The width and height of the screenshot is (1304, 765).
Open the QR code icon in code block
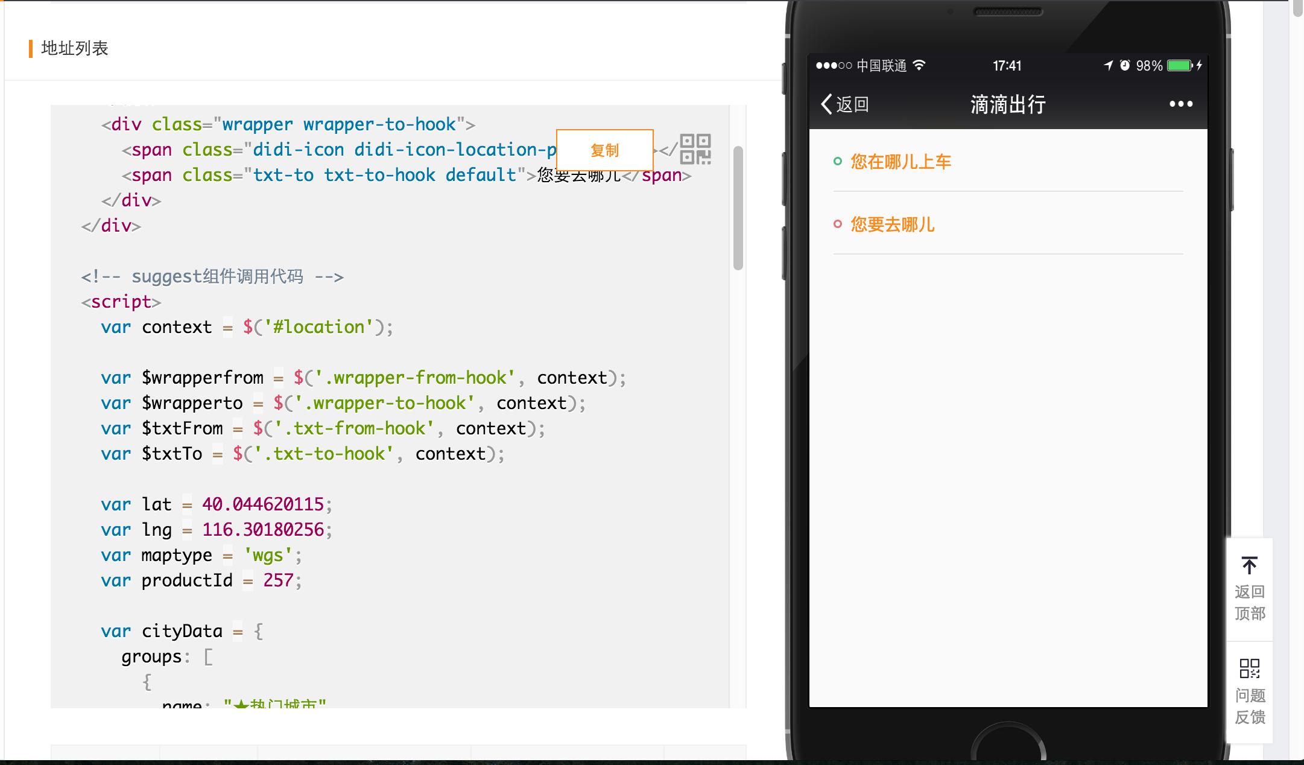(695, 149)
